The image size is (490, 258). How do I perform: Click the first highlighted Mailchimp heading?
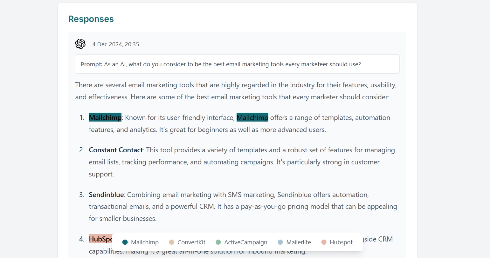pos(105,118)
